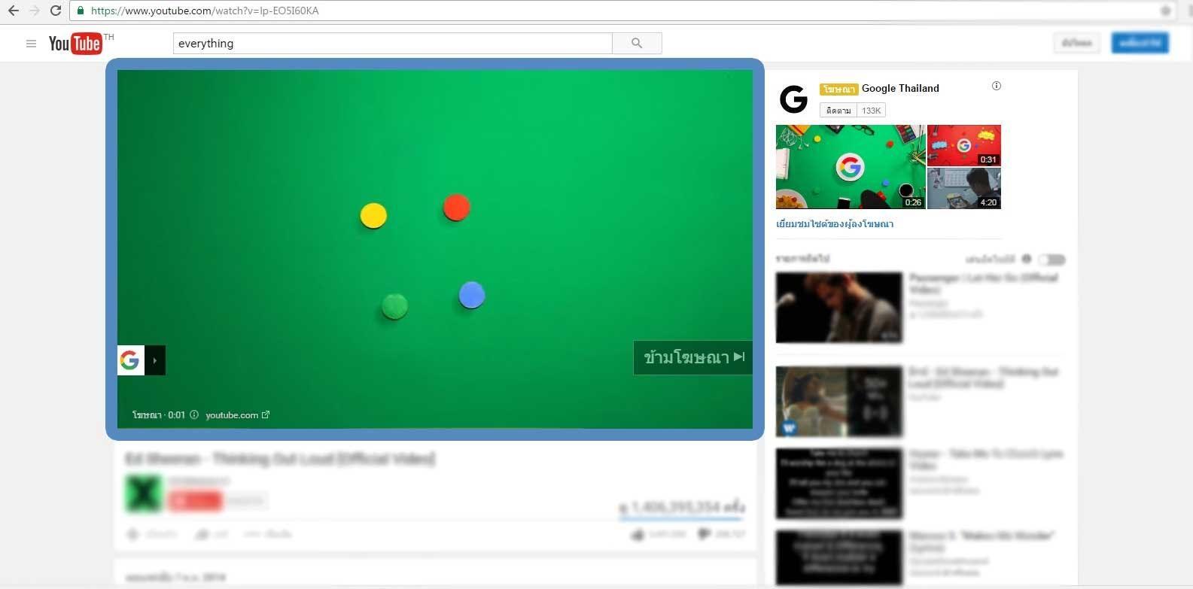
Task: Toggle the autoplay switch in the sidebar
Action: tap(1051, 260)
